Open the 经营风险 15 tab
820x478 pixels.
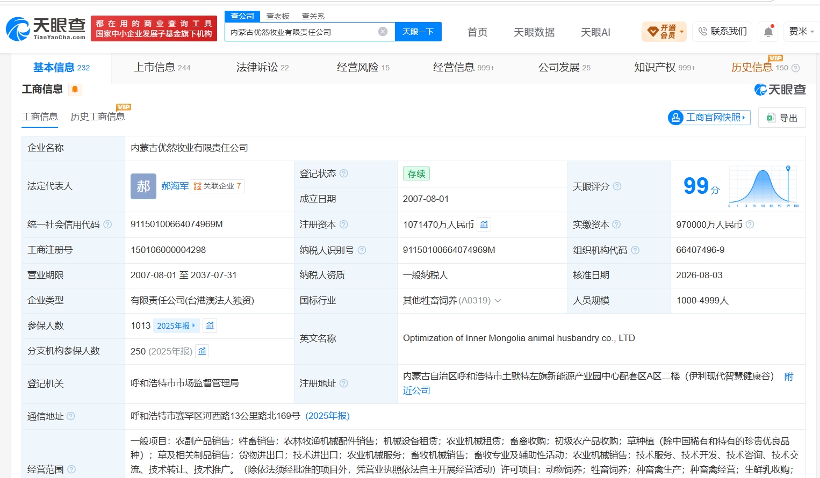tap(363, 68)
